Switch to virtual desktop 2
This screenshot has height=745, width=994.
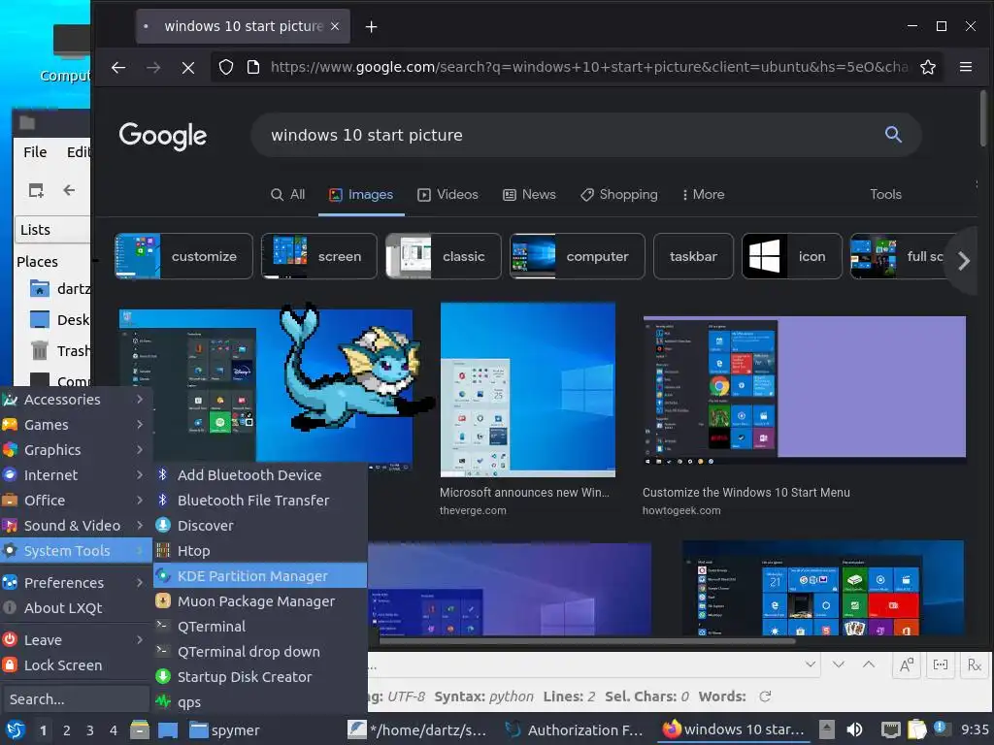click(67, 730)
